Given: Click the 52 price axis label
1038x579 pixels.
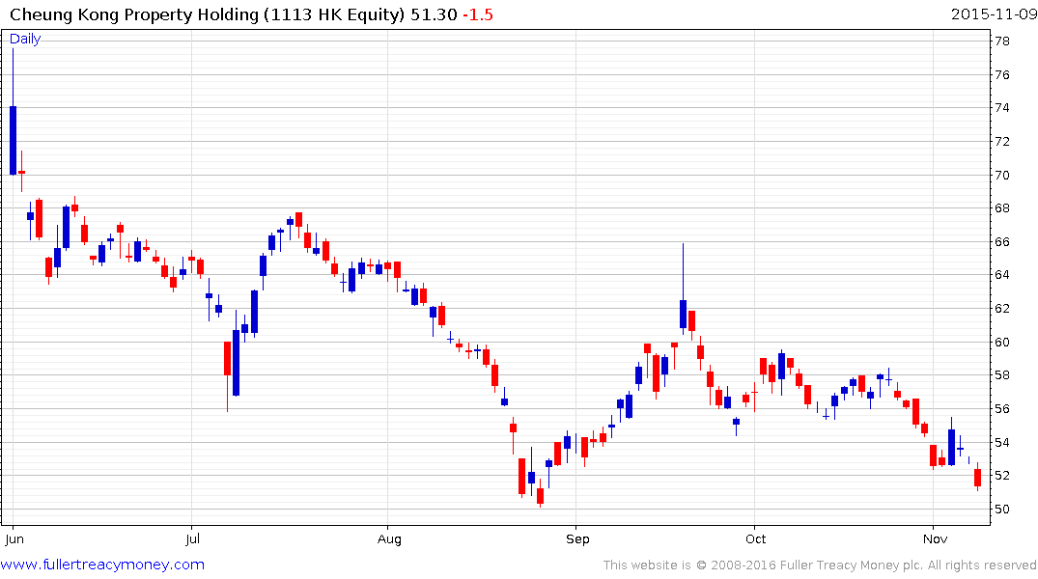Looking at the screenshot, I should click(x=1001, y=476).
